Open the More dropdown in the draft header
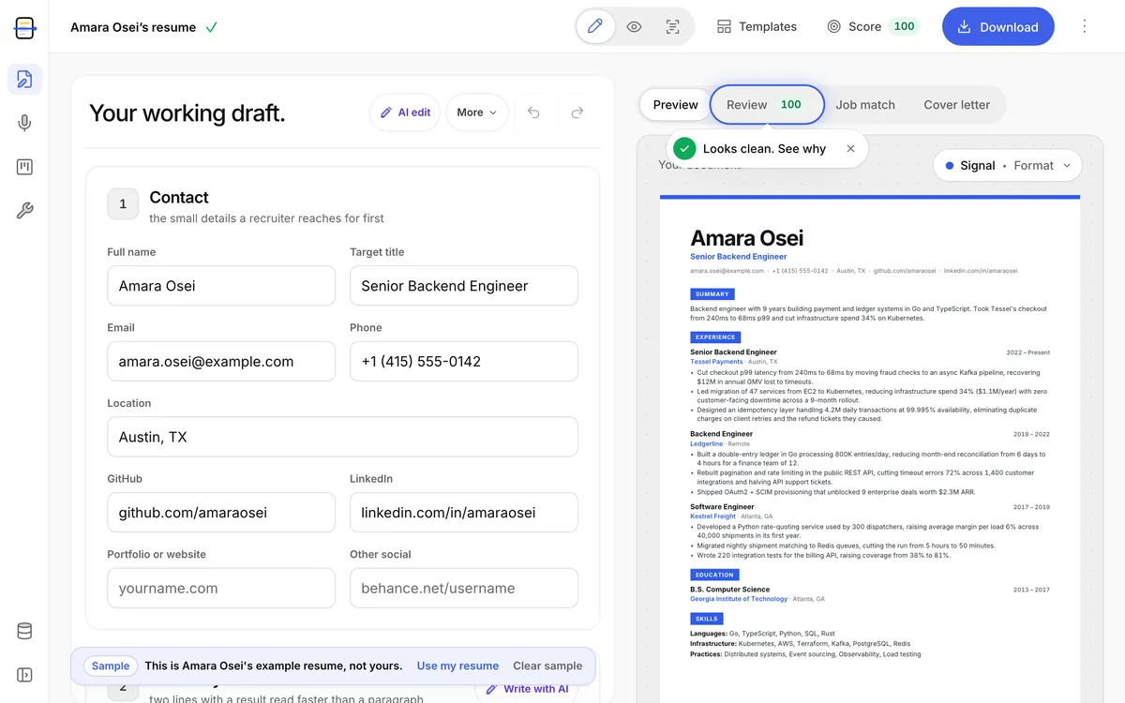This screenshot has height=703, width=1125. [477, 112]
